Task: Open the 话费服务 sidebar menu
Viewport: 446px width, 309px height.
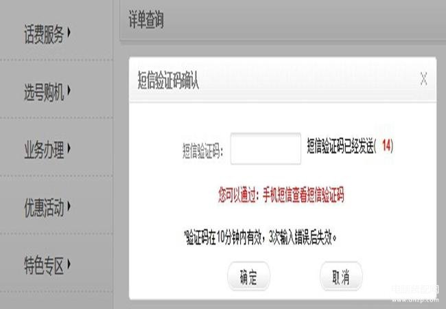Action: (x=44, y=34)
